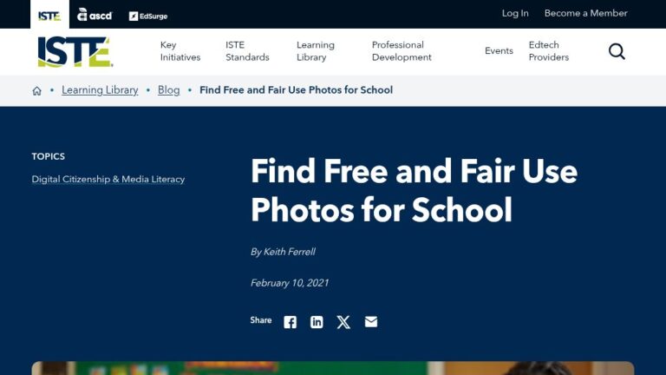The height and width of the screenshot is (375, 666).
Task: Click the large ISTE main logo
Action: pyautogui.click(x=75, y=52)
